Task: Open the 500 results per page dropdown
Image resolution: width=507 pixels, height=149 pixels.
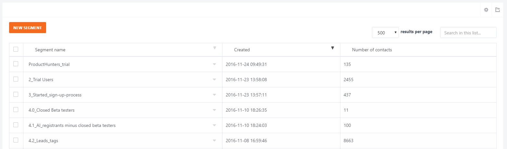Action: pos(385,32)
